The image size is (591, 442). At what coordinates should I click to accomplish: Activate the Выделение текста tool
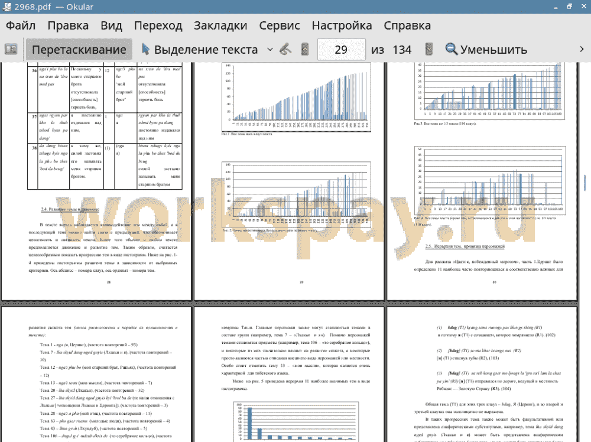[x=200, y=50]
